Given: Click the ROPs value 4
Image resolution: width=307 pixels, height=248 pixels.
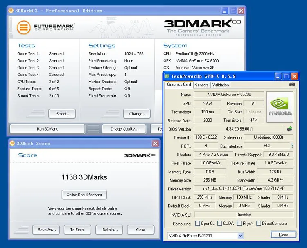Looking at the screenshot, I should pyautogui.click(x=206, y=146).
